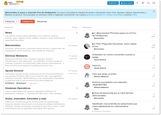The image size is (161, 115).
Task: Click avatar beside Archivos encriptados topic
Action: coord(87,85)
